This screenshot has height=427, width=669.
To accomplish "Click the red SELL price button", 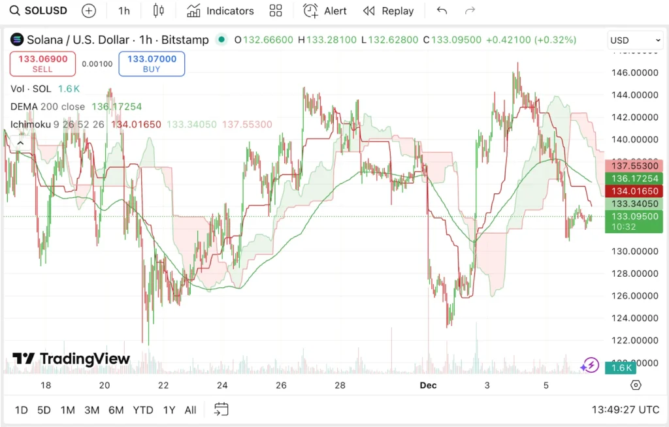I will (42, 64).
